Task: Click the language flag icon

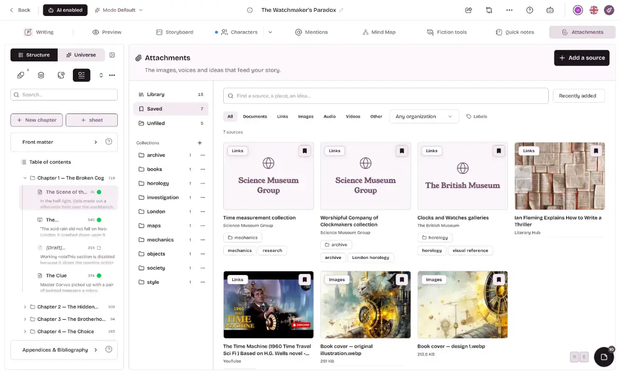Action: click(x=594, y=10)
